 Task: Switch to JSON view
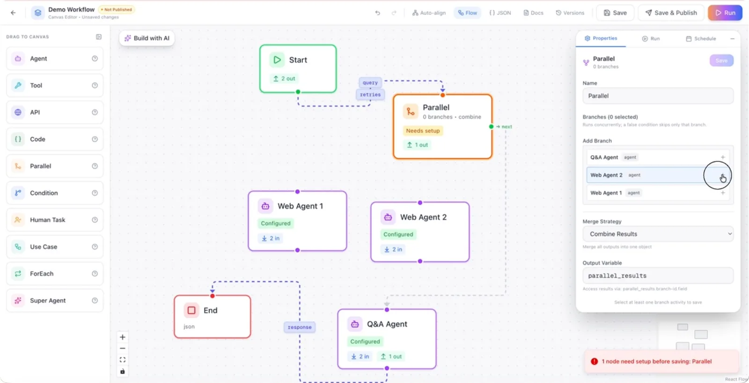(x=500, y=13)
